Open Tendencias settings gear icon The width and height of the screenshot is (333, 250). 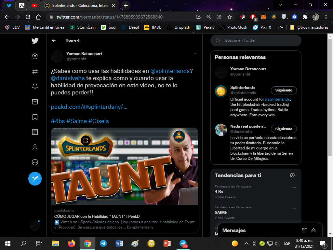pyautogui.click(x=292, y=175)
